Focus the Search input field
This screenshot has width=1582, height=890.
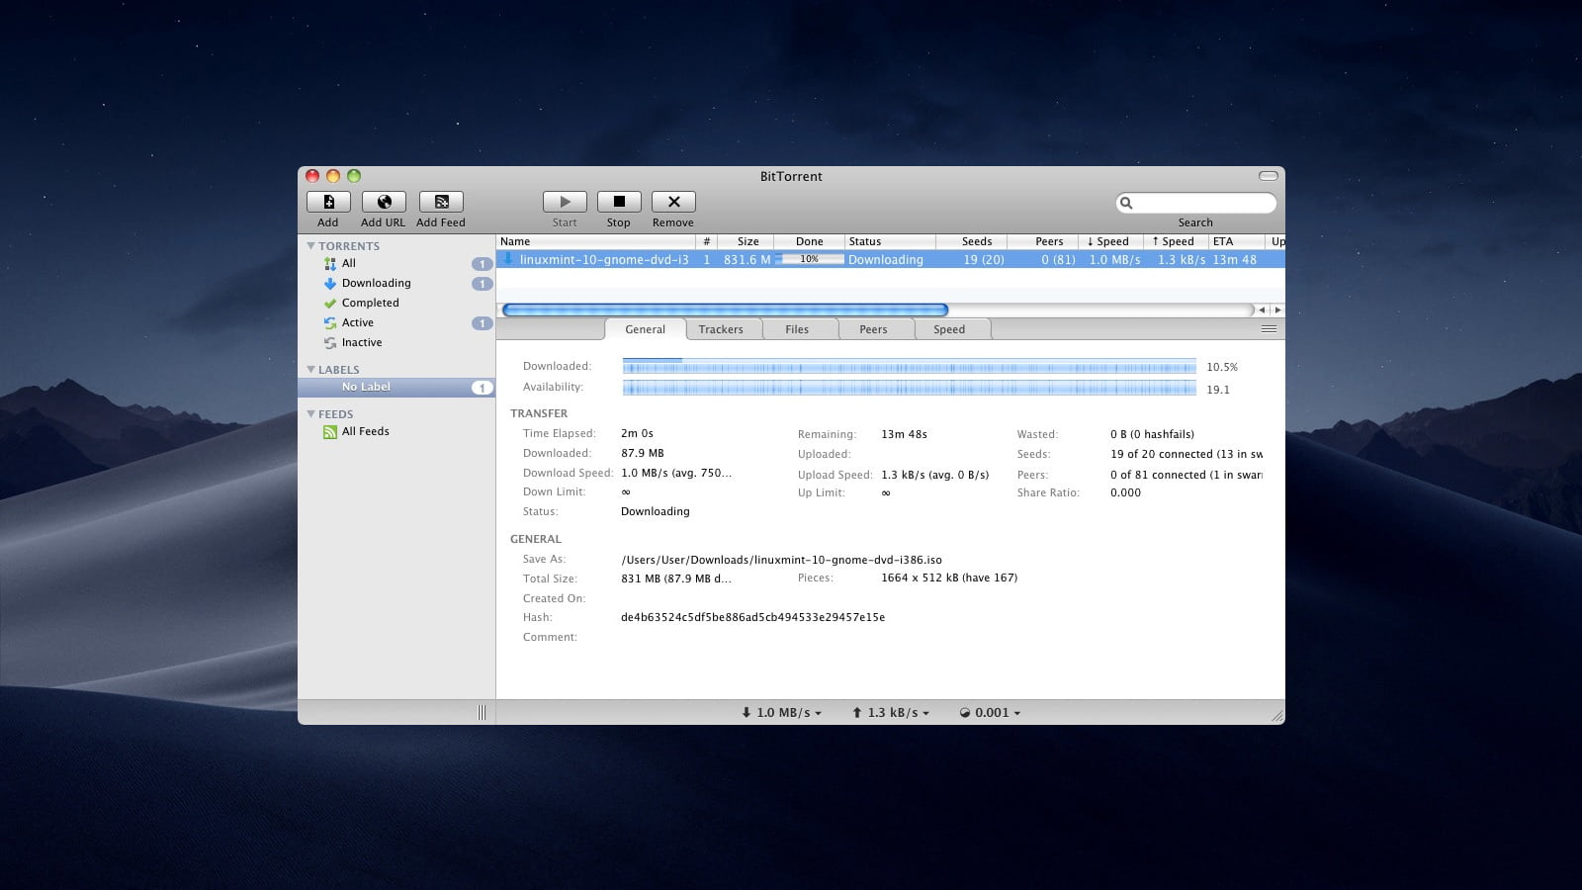(x=1196, y=203)
